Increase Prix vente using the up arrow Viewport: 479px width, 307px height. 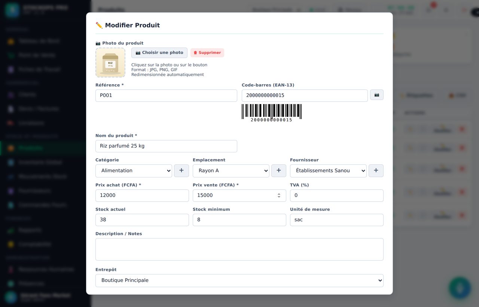[279, 194]
